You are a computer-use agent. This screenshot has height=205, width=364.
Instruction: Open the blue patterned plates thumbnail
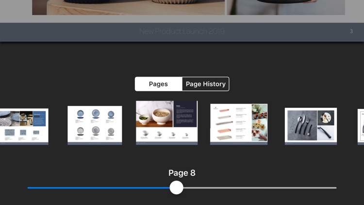point(24,127)
